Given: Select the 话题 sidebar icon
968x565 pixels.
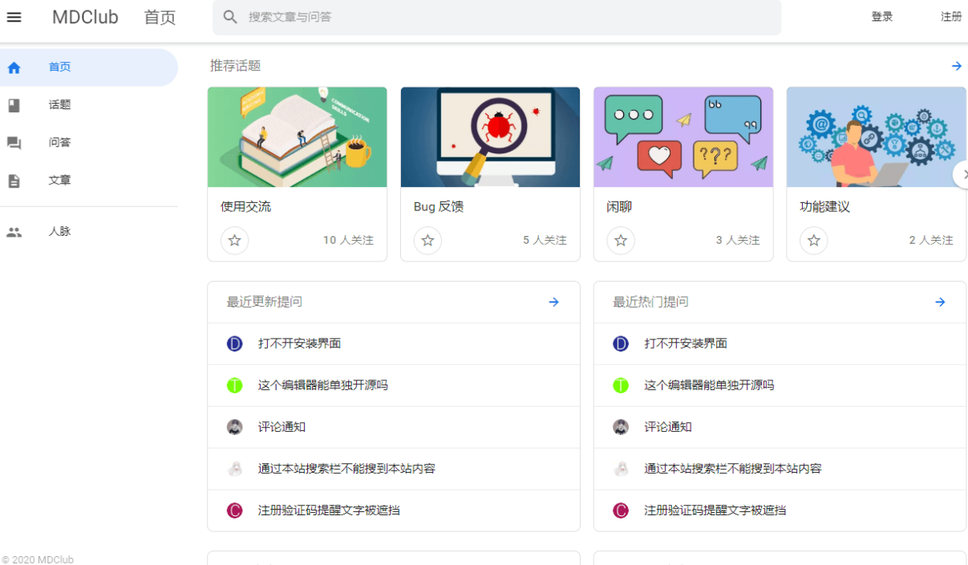Looking at the screenshot, I should pos(14,105).
